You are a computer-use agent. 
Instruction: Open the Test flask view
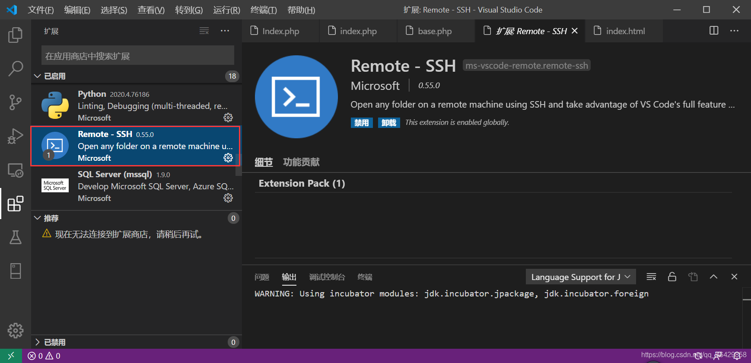point(16,237)
